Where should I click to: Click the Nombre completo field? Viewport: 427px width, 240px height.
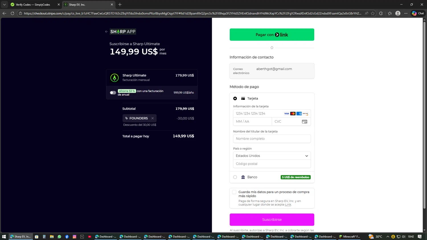(x=272, y=139)
